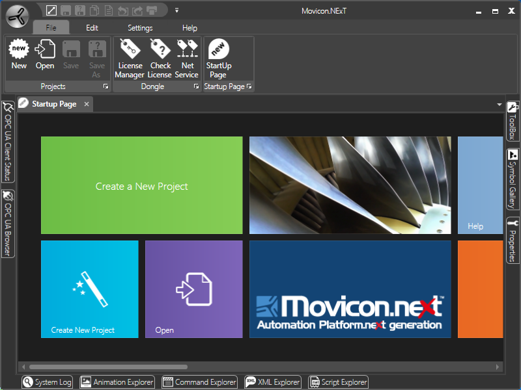
Task: Click the save icon in quick access bar
Action: click(66, 10)
